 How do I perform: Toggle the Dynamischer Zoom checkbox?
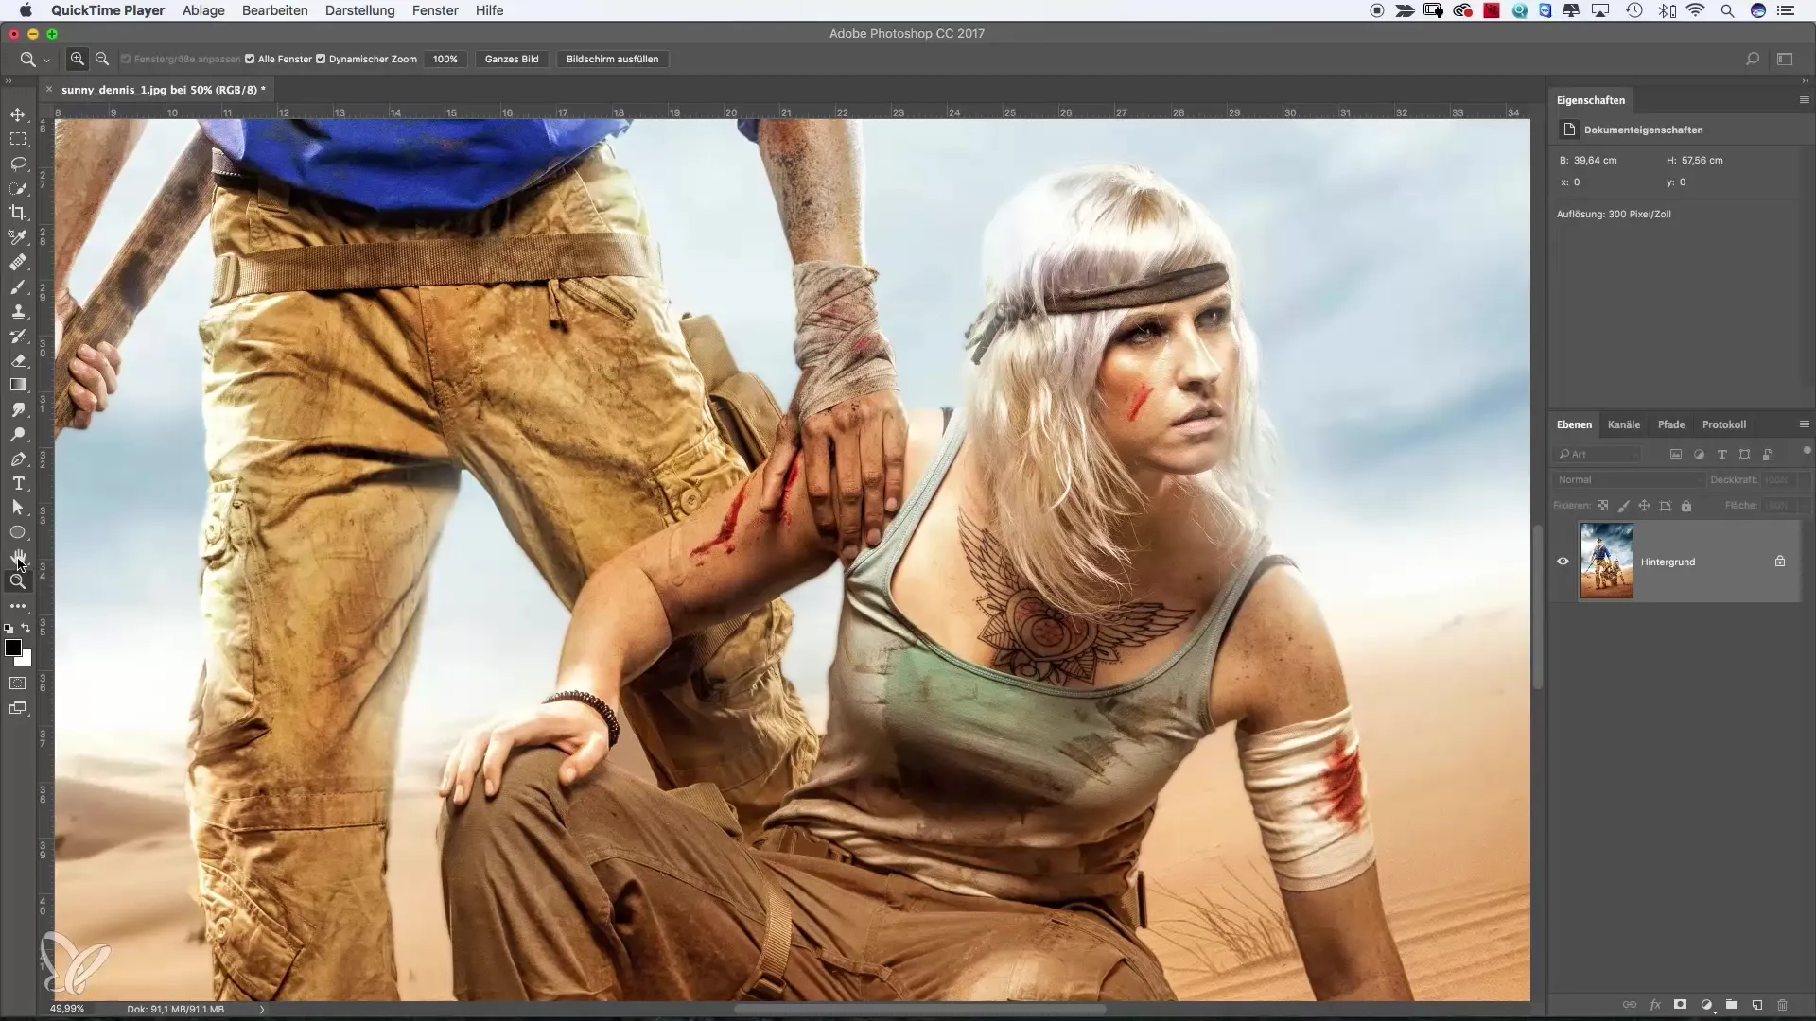click(321, 59)
